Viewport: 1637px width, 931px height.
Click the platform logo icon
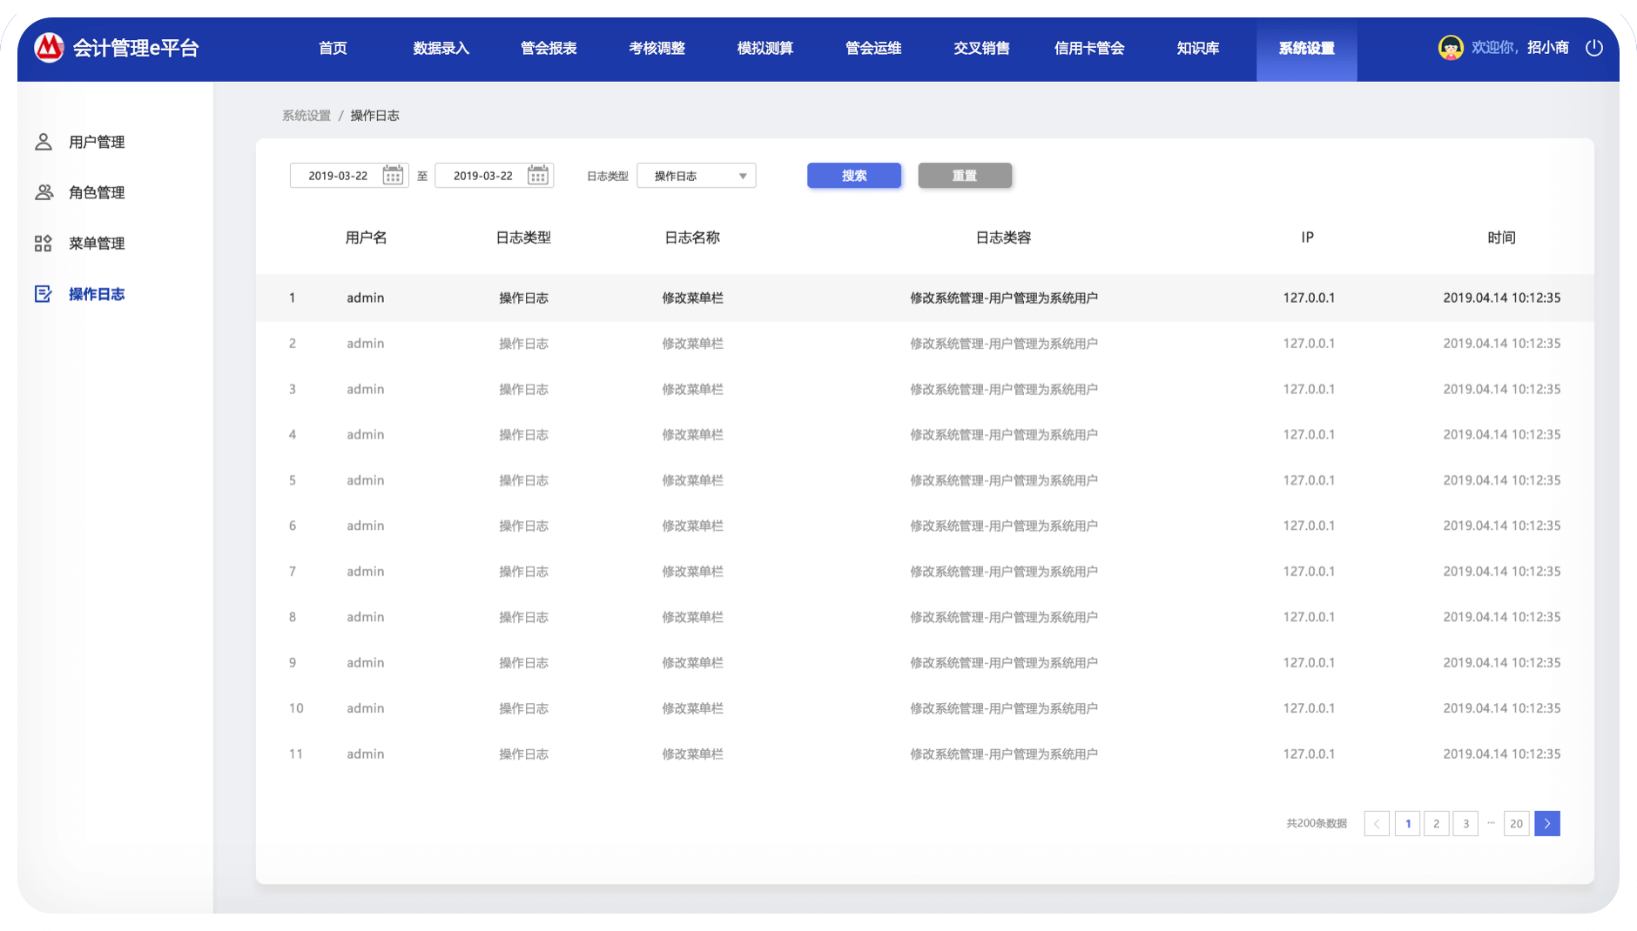[x=49, y=48]
